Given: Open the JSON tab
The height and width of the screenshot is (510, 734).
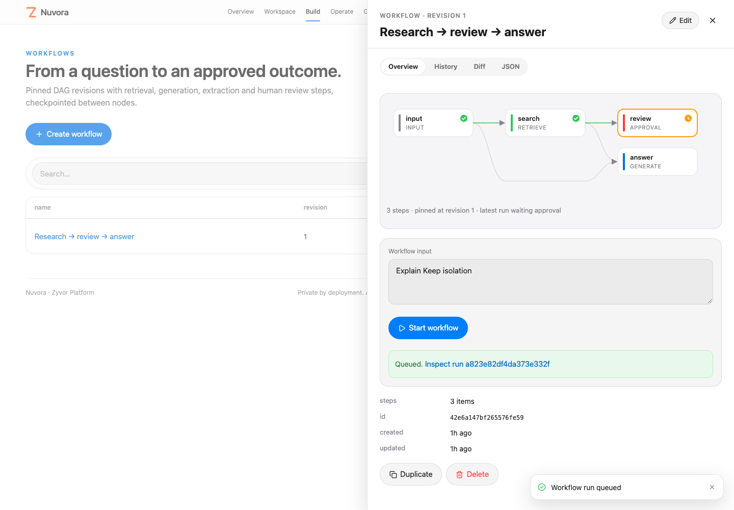Looking at the screenshot, I should 510,67.
